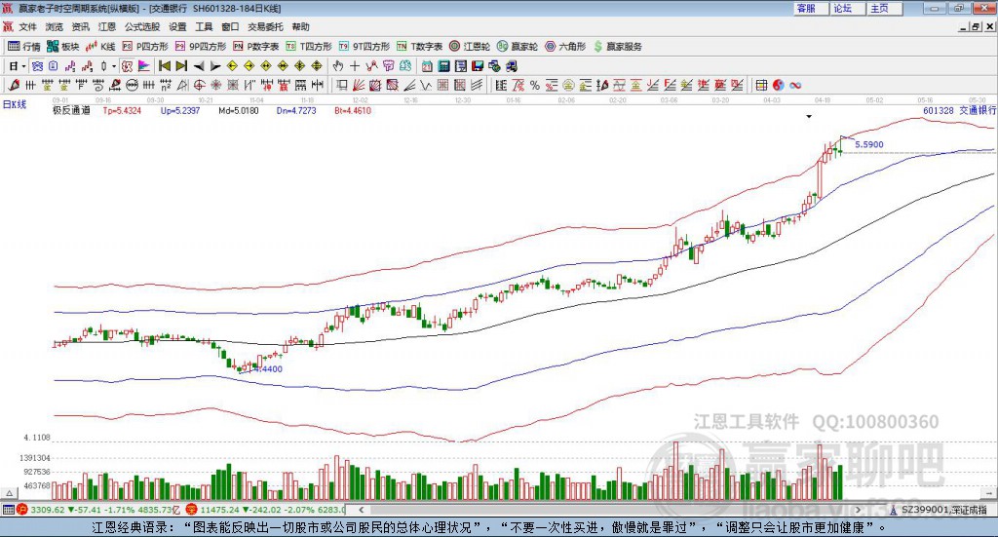Select the target circle crosshair tool
The width and height of the screenshot is (998, 537).
tap(199, 85)
